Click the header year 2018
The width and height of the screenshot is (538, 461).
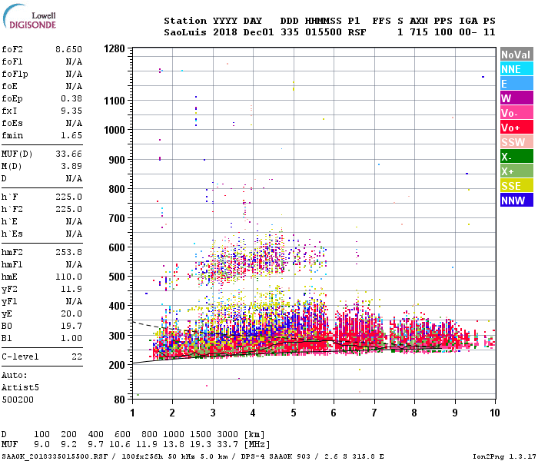point(225,32)
